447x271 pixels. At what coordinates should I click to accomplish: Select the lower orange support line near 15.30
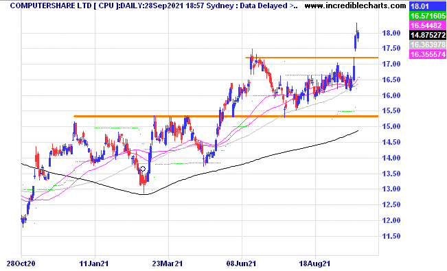[x=226, y=116]
